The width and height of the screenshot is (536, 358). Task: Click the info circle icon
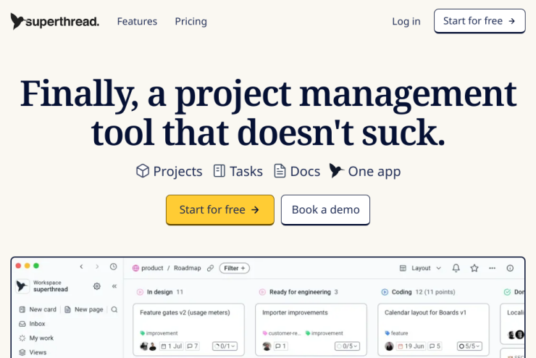tap(510, 268)
